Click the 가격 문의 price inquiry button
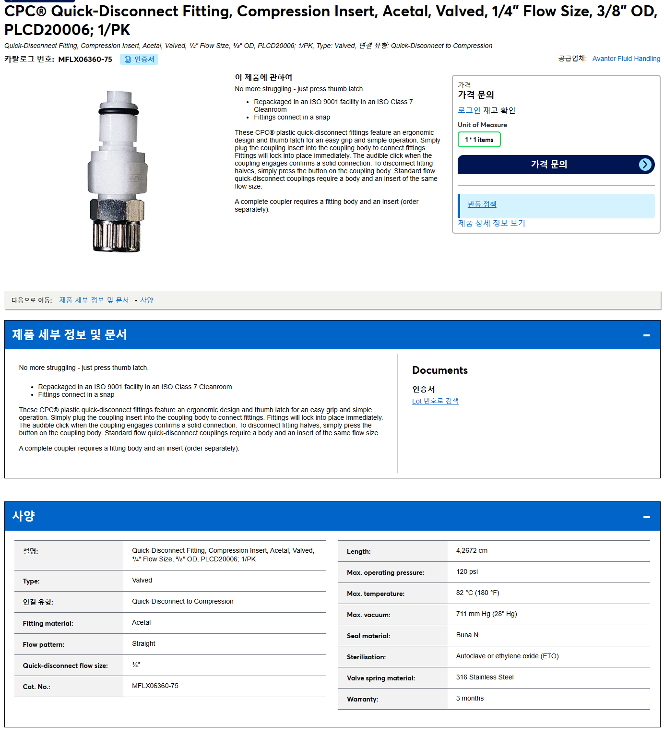The height and width of the screenshot is (737, 664). (x=556, y=165)
